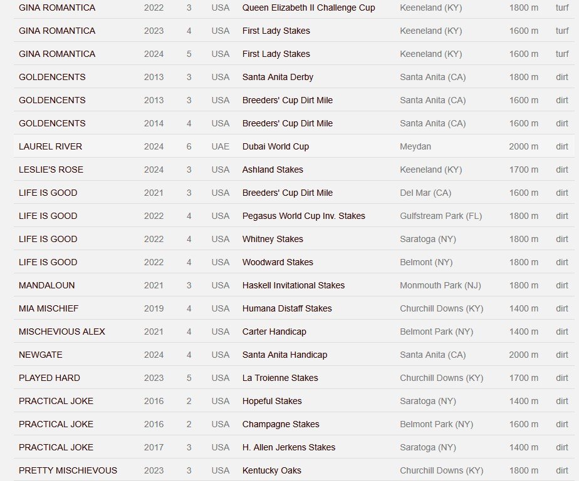
Task: Open PRACTICAL JOKE Hopeful Stakes row name
Action: coord(56,402)
